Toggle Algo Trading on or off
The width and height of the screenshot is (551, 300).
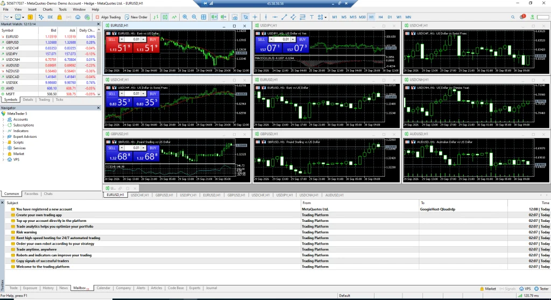click(108, 17)
